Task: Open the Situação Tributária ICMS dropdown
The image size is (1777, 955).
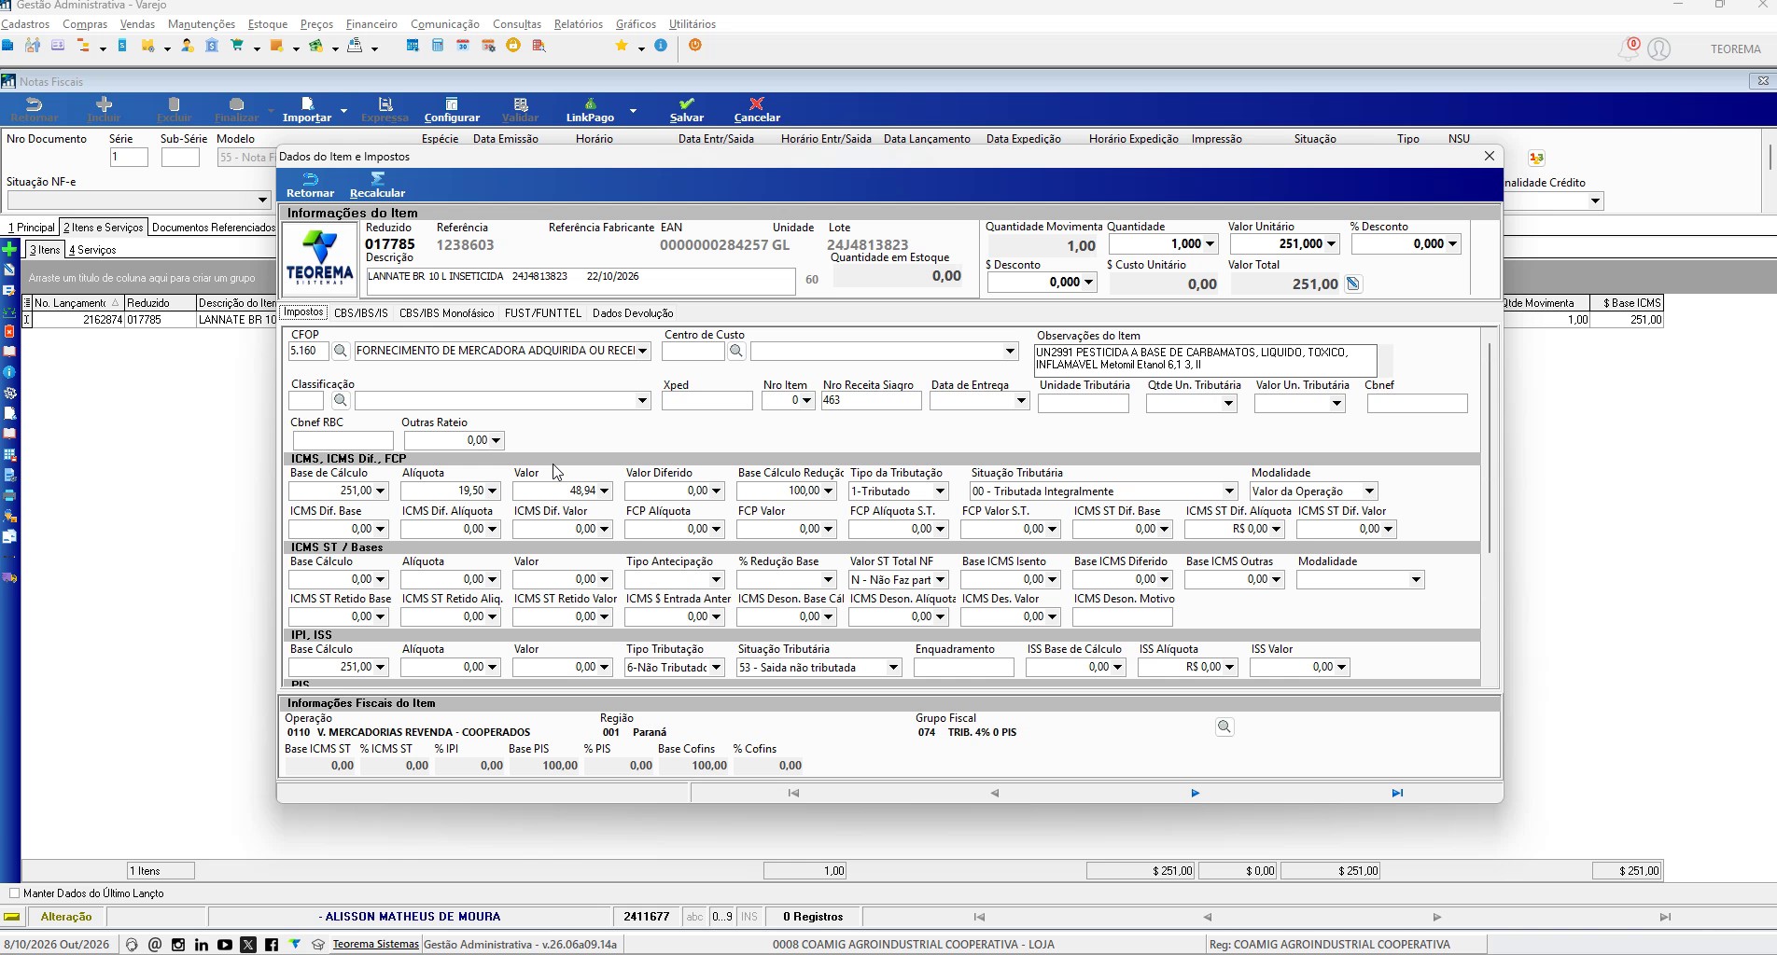Action: [1229, 491]
